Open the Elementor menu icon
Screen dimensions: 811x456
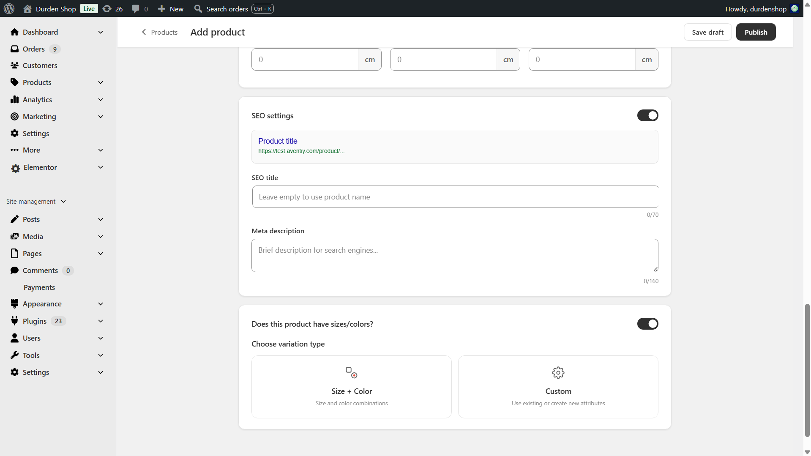[14, 167]
